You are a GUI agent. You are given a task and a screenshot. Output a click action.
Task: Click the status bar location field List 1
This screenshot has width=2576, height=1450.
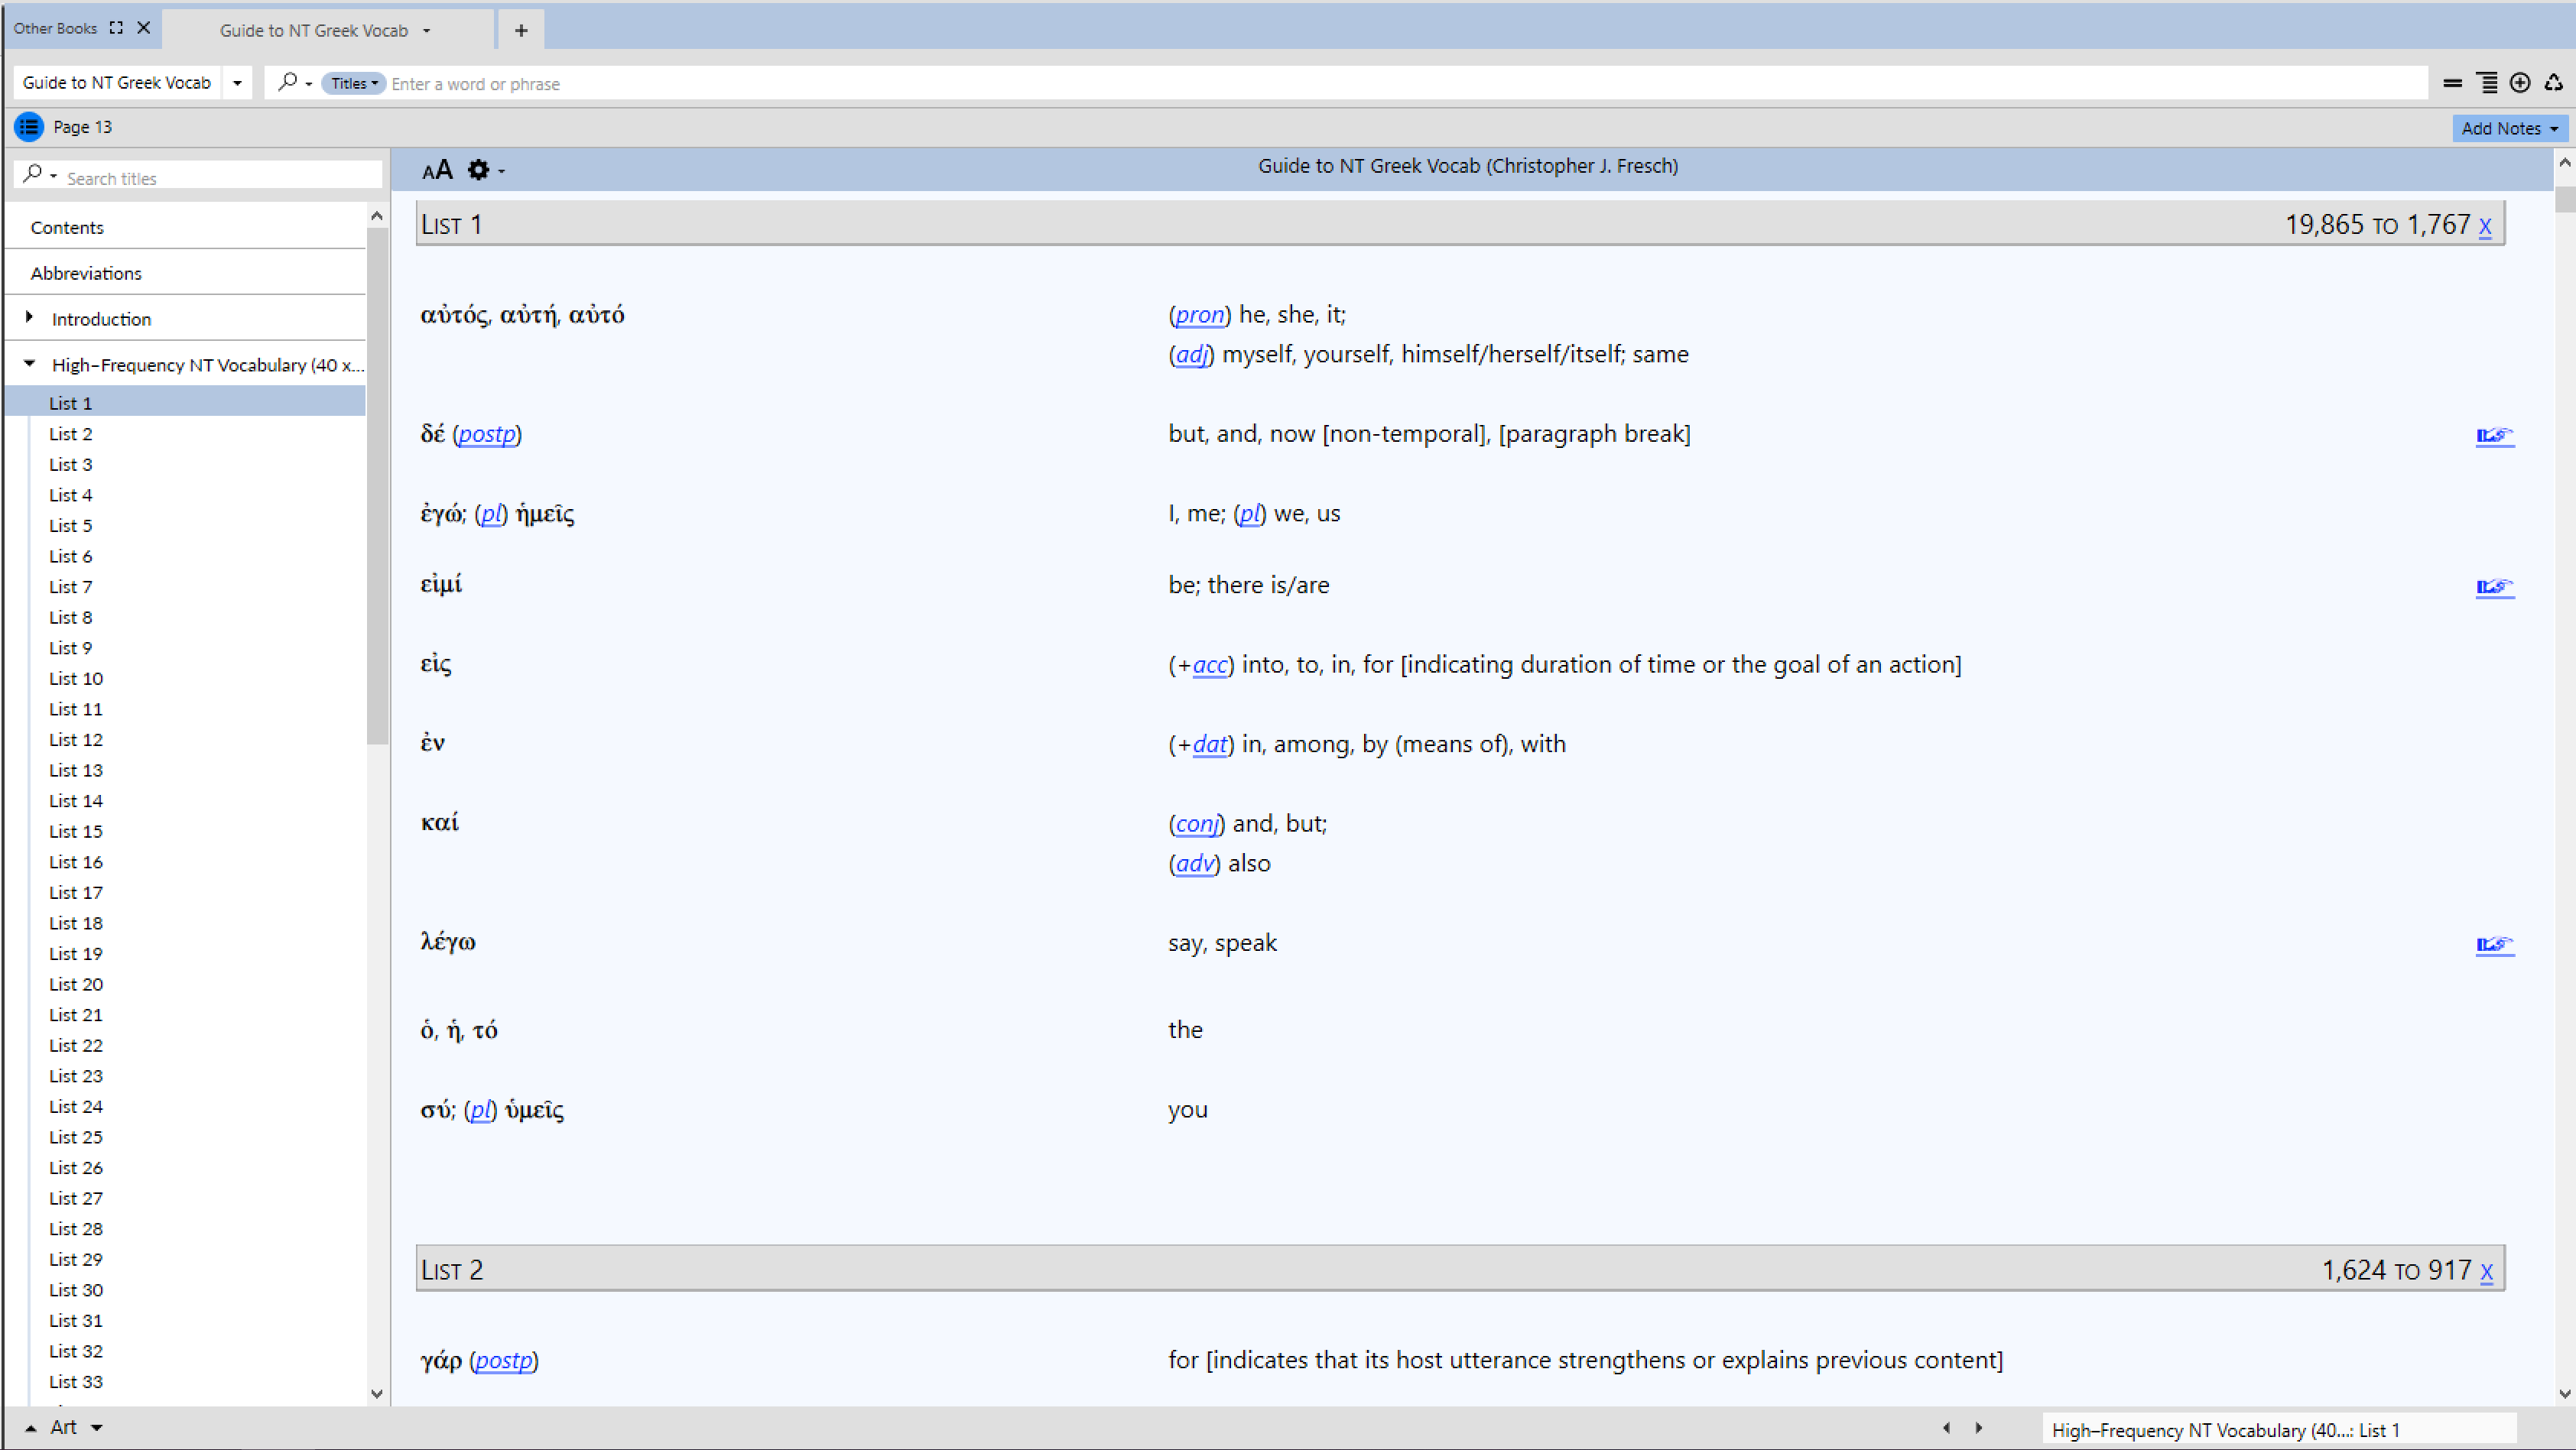point(2279,1430)
